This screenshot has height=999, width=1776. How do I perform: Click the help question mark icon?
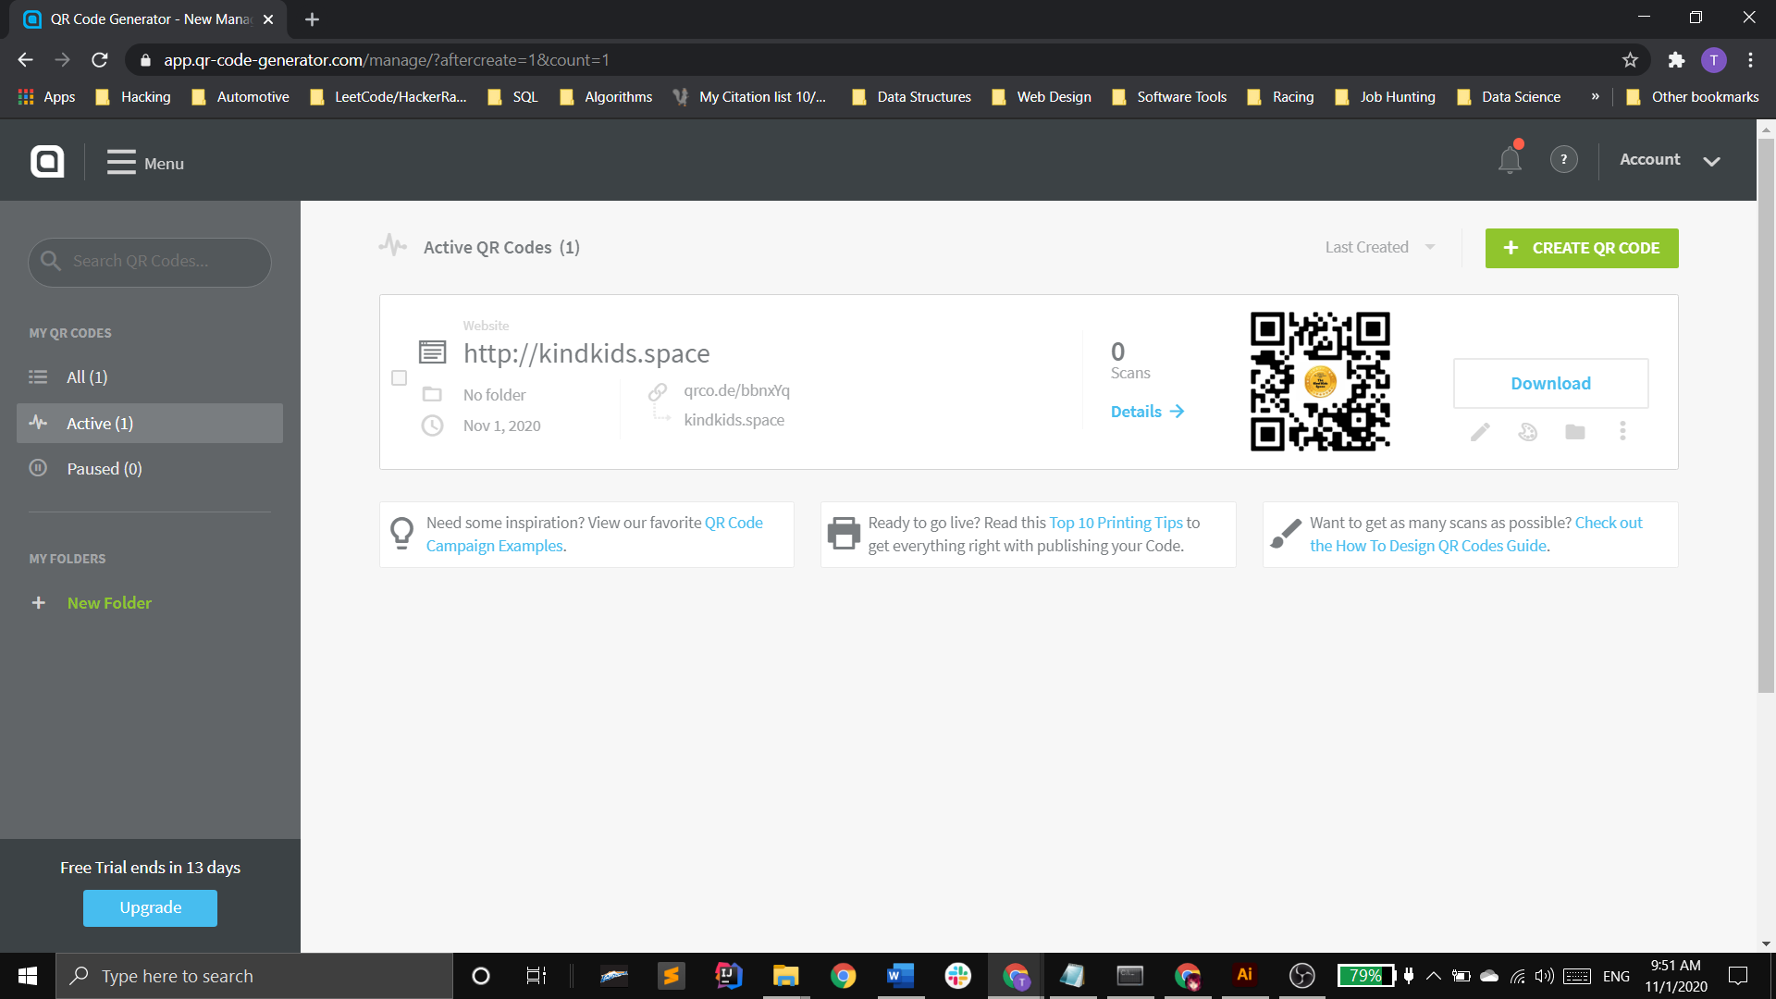(x=1563, y=160)
